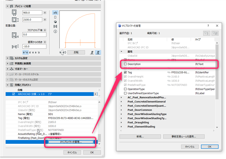Click the IFC filter with checkmark icon
Screen dimensions: 226x159
point(215,33)
